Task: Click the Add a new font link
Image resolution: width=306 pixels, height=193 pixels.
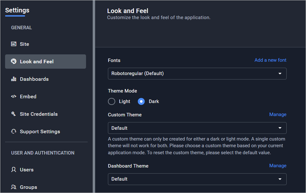Action: click(x=270, y=60)
